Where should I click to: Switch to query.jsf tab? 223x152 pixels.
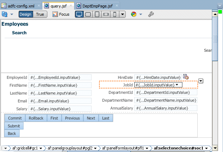pyautogui.click(x=58, y=6)
